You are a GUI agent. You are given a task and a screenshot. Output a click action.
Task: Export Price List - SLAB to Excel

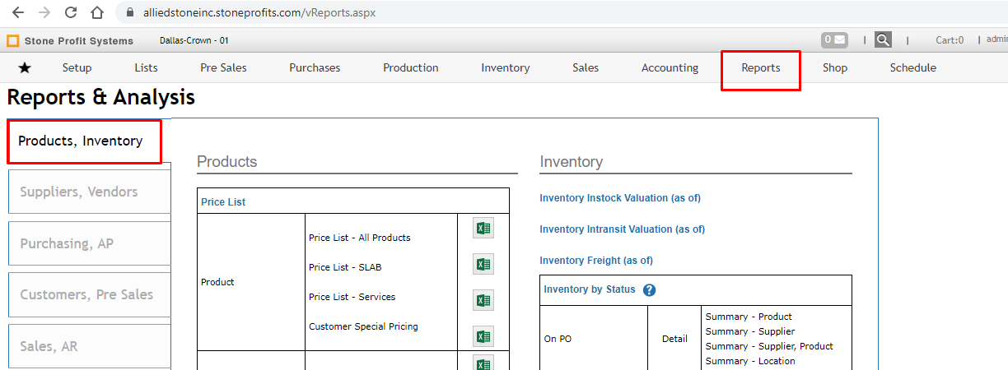tap(483, 264)
